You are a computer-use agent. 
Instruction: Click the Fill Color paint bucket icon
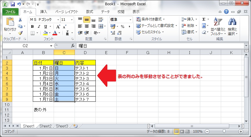pos(46,33)
